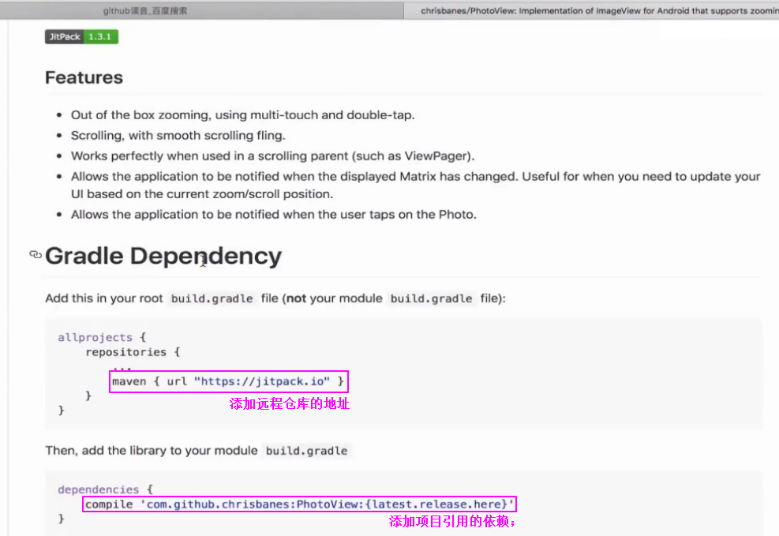Click the compile com.github.chrisbanes:PhotoView dependency line

300,504
